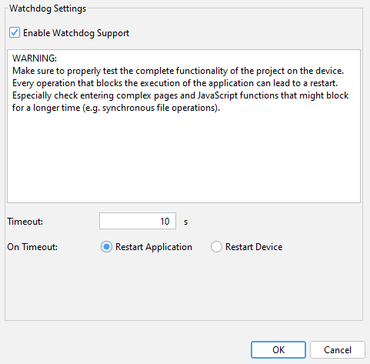Click into the Timeout value field

pyautogui.click(x=138, y=221)
